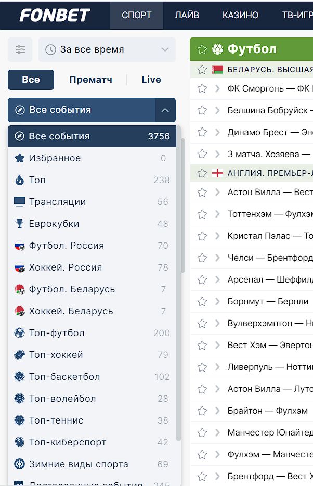Open the СПОРТ navigation tab
The width and height of the screenshot is (313, 486).
tap(137, 15)
